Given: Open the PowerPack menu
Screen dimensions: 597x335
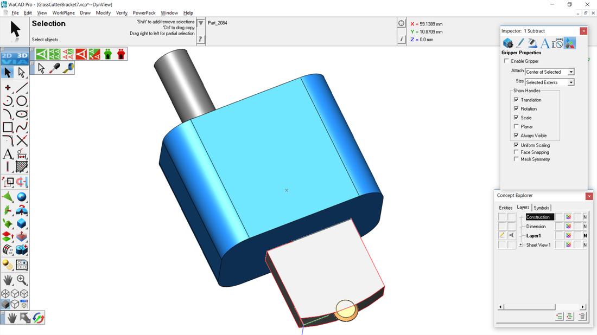Looking at the screenshot, I should click(x=144, y=13).
